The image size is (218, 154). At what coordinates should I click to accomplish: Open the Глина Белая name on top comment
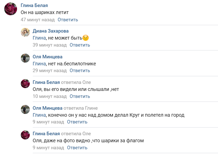pyautogui.click(x=34, y=6)
